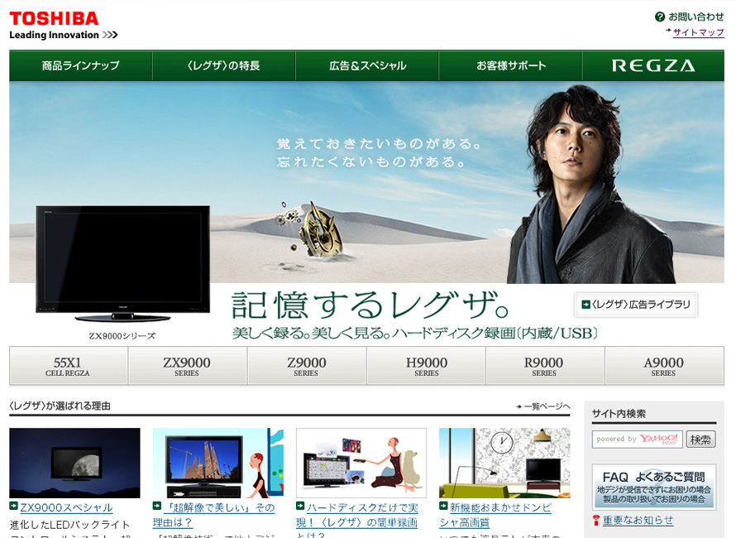Click the TOSHIBA logo

[54, 19]
